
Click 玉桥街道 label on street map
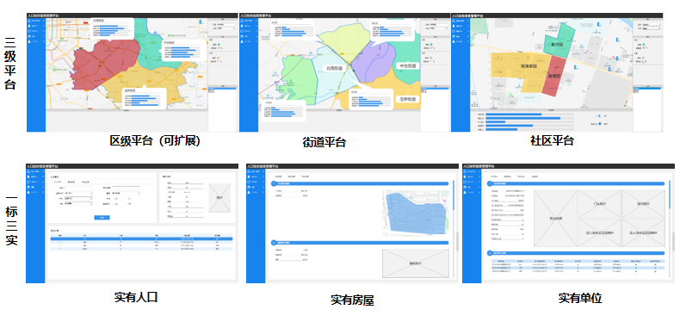(408, 99)
